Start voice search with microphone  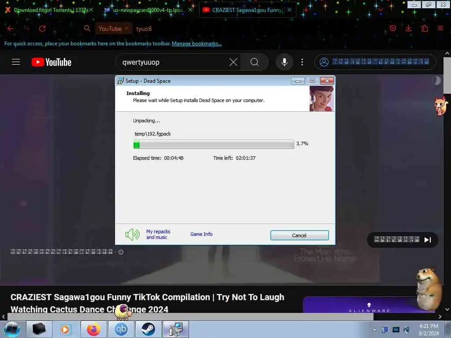(284, 62)
